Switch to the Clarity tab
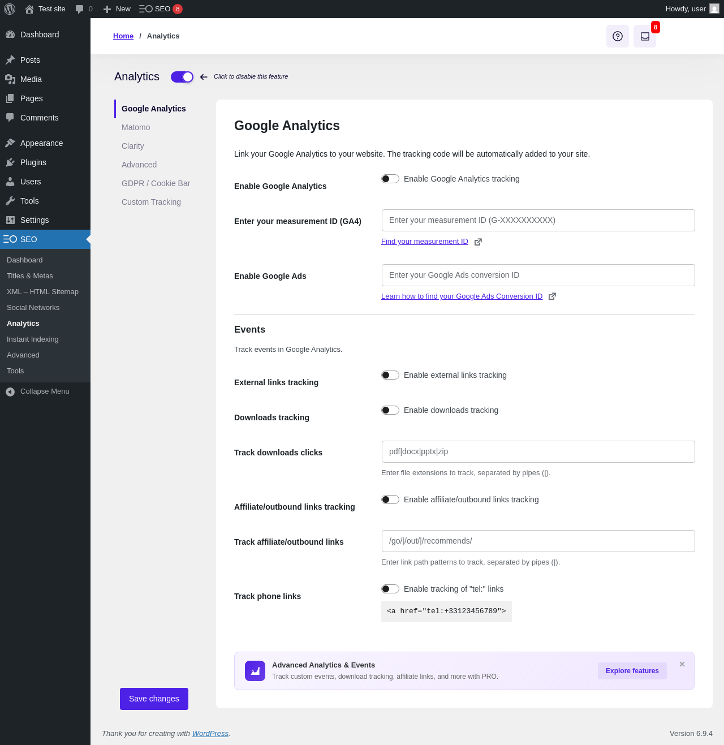Viewport: 724px width, 745px height. (x=133, y=146)
